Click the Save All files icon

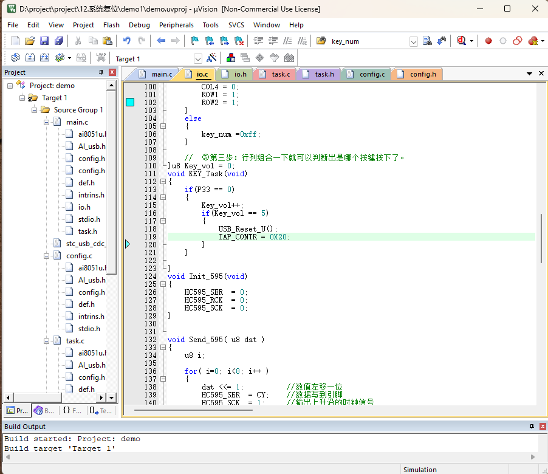click(x=59, y=41)
